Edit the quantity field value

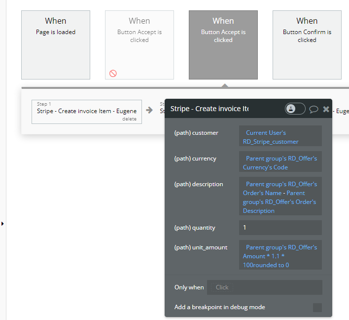tap(280, 228)
